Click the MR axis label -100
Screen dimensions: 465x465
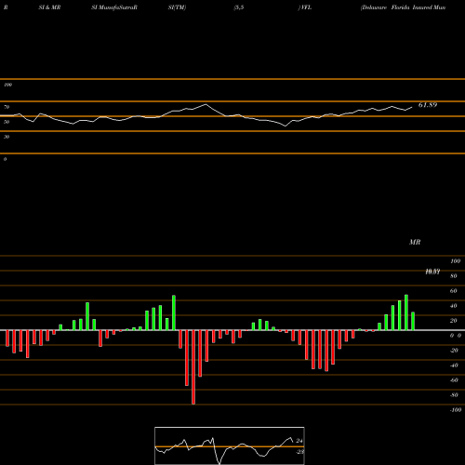(x=456, y=410)
